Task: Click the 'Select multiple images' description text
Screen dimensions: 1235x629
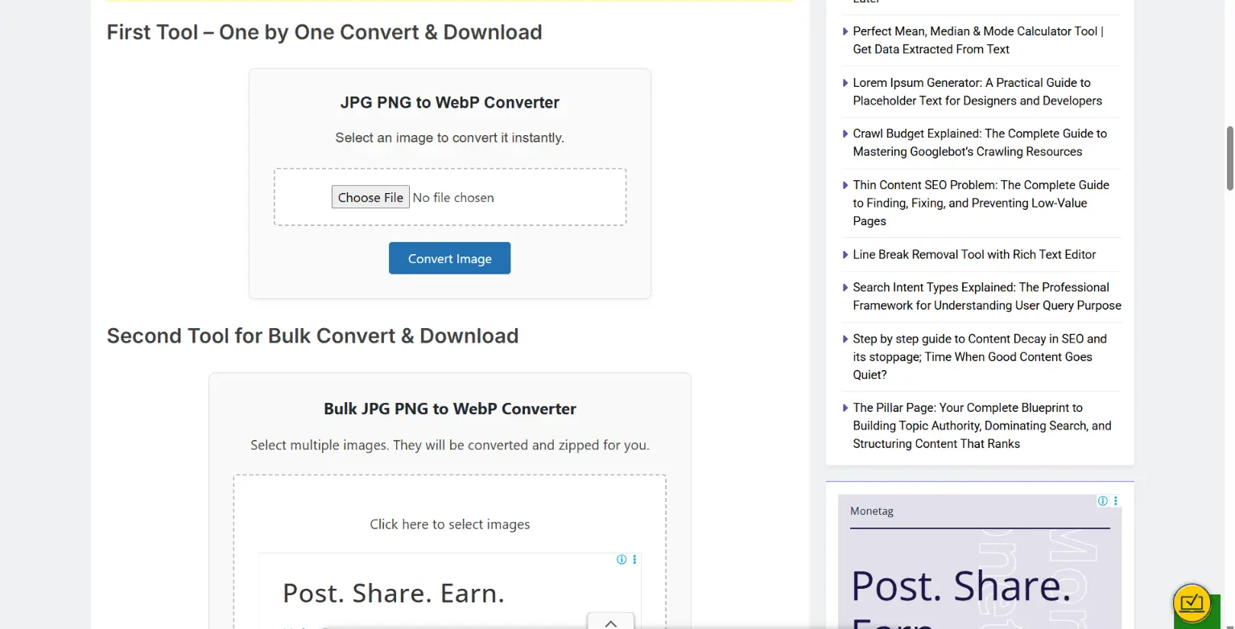Action: [450, 445]
